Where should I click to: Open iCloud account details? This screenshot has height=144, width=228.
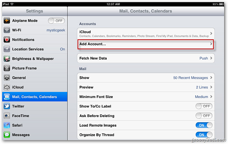(x=145, y=33)
